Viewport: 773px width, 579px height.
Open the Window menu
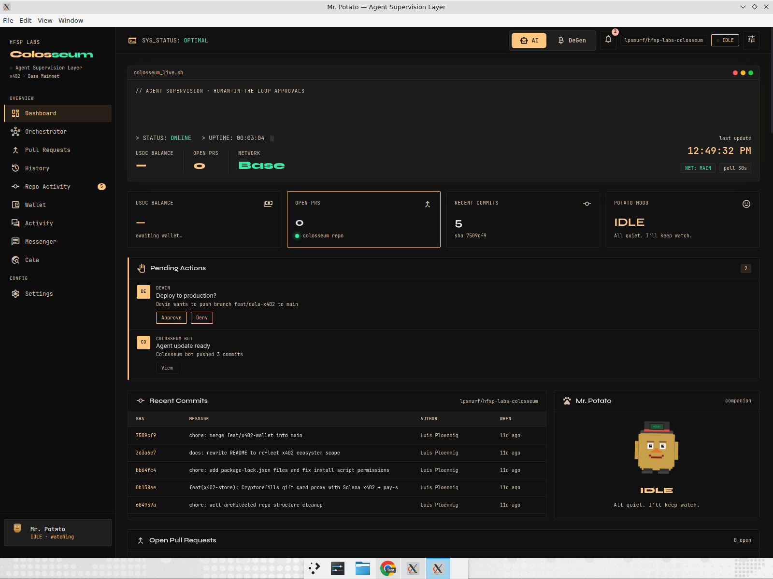point(71,20)
